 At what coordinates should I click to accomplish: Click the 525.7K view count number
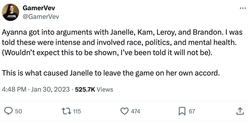[x=85, y=89]
